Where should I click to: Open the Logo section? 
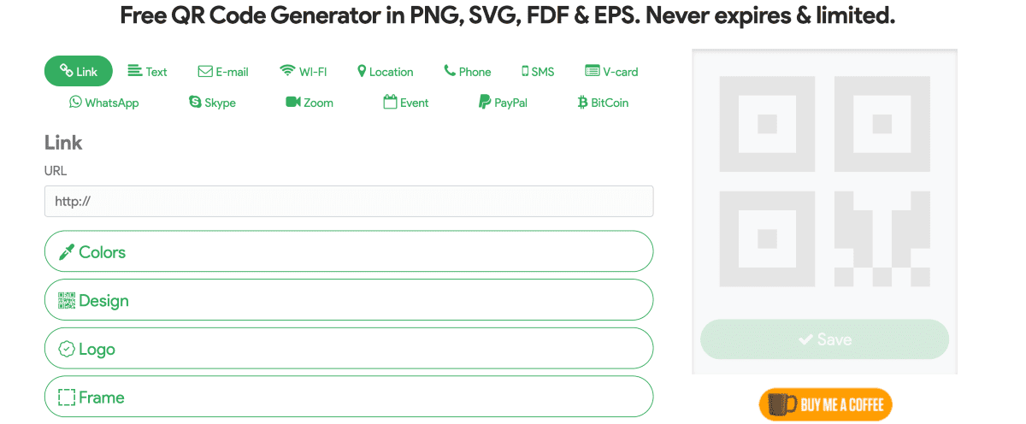(349, 349)
